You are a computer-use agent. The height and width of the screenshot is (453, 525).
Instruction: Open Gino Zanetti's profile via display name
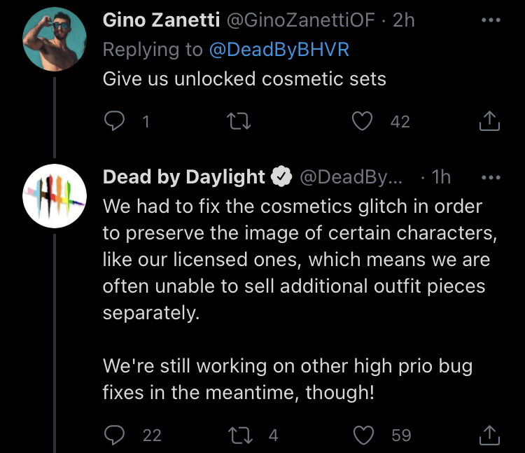(x=161, y=20)
